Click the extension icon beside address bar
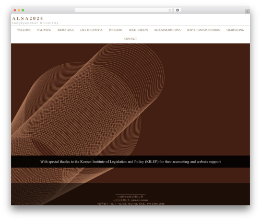The image size is (261, 221). [x=177, y=10]
